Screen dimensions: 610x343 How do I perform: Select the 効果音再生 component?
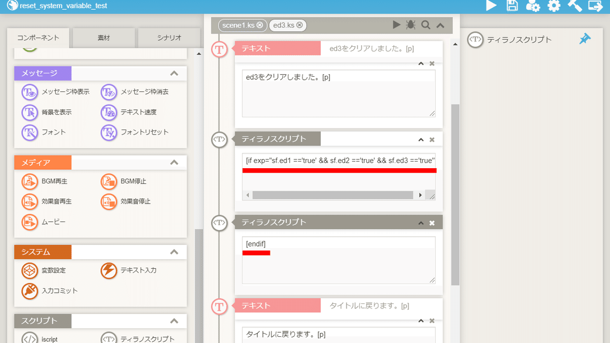[47, 201]
